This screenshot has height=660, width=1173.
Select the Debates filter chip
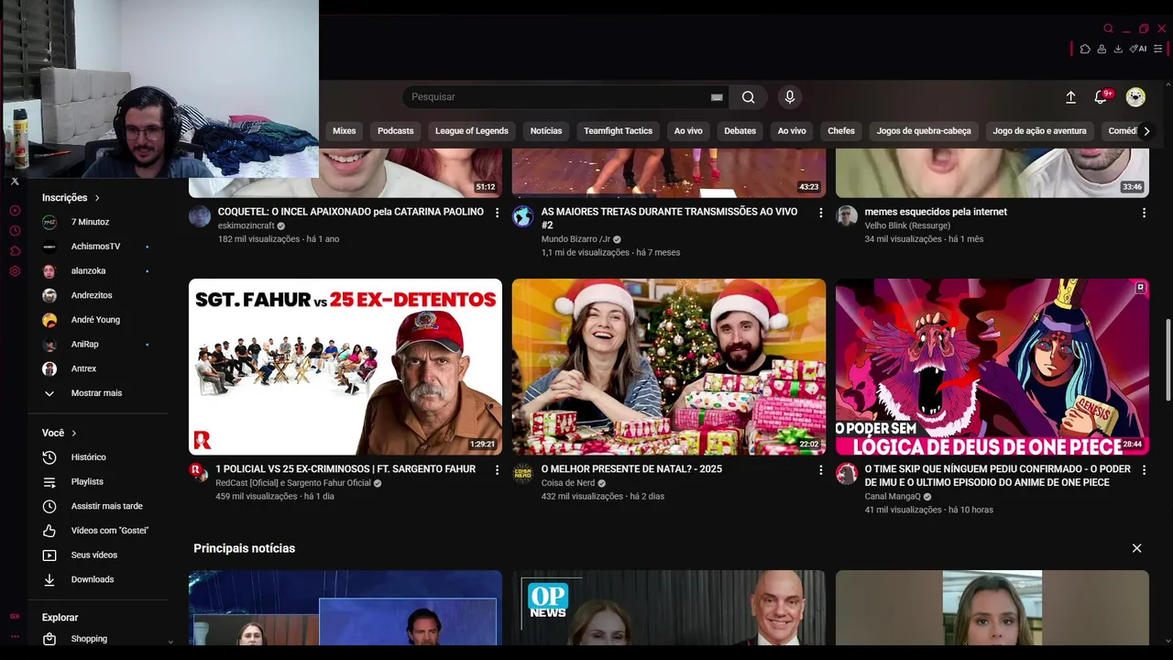[x=740, y=131]
